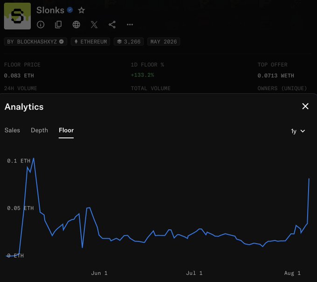The height and width of the screenshot is (282, 317).
Task: Open the X (Twitter) profile icon
Action: tap(94, 25)
